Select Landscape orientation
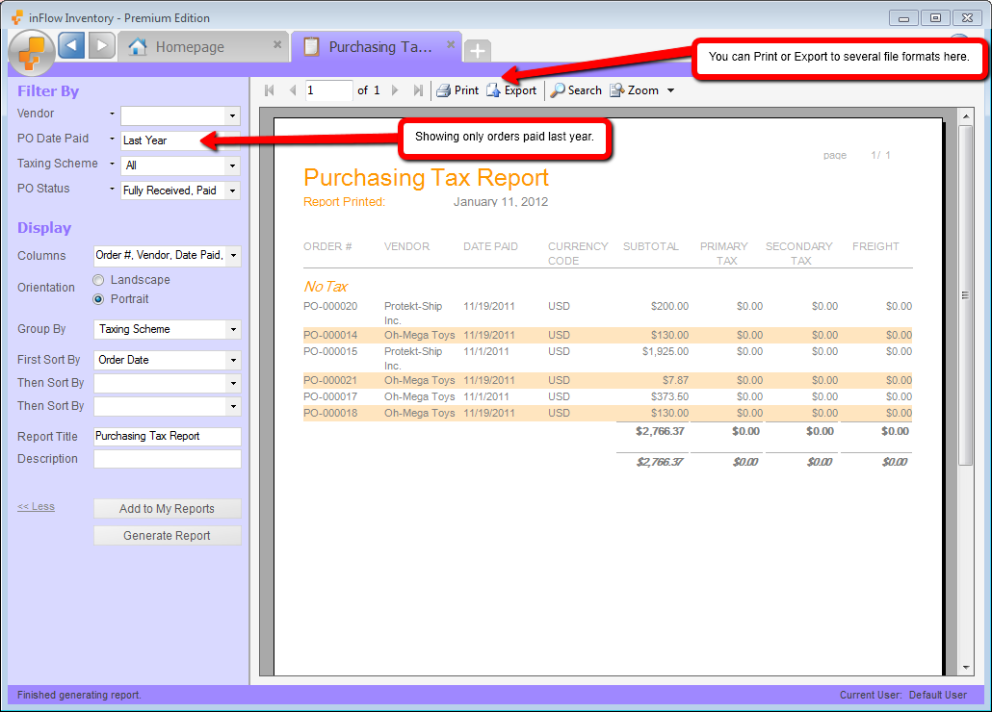Image resolution: width=992 pixels, height=712 pixels. 98,280
